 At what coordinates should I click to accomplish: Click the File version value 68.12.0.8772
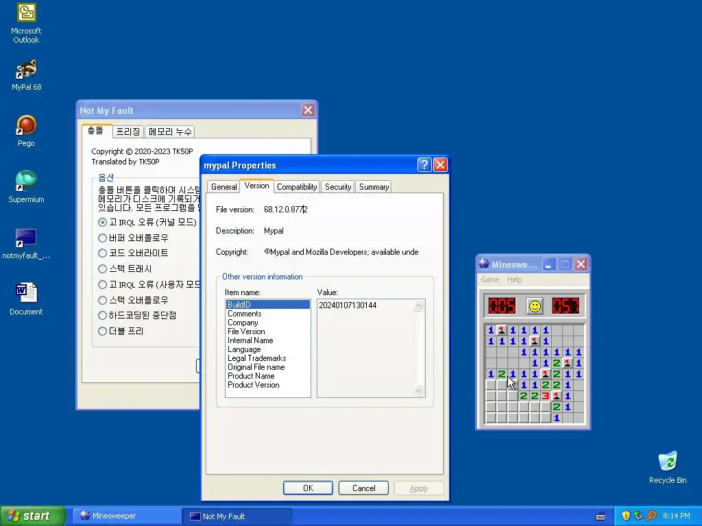(x=286, y=210)
